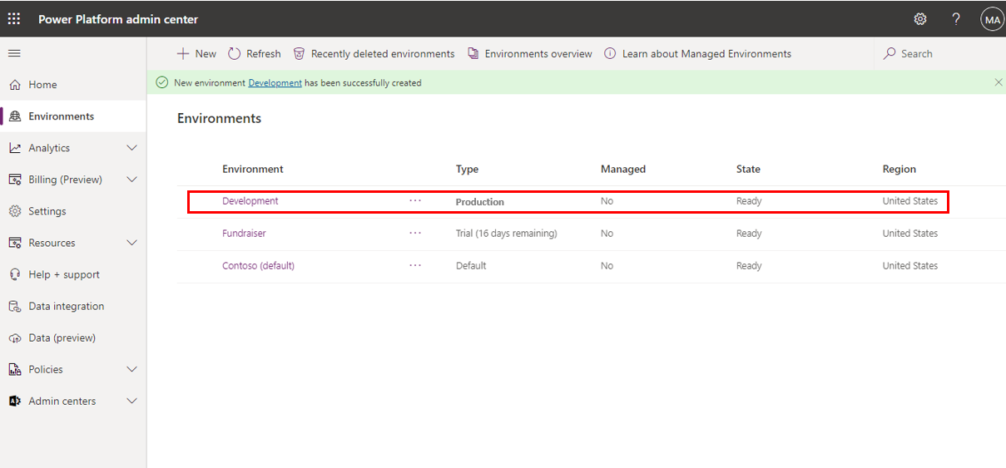
Task: Click Power Platform admin center title
Action: (118, 19)
